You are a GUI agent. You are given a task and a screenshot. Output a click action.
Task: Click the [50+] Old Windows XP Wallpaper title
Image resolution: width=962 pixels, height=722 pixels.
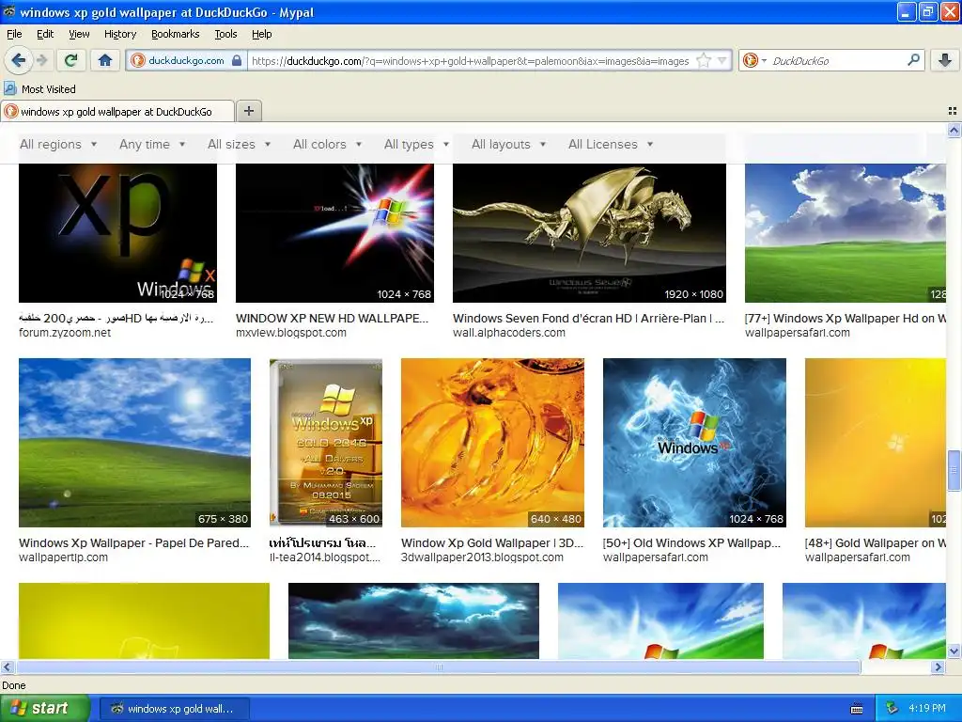click(x=691, y=542)
